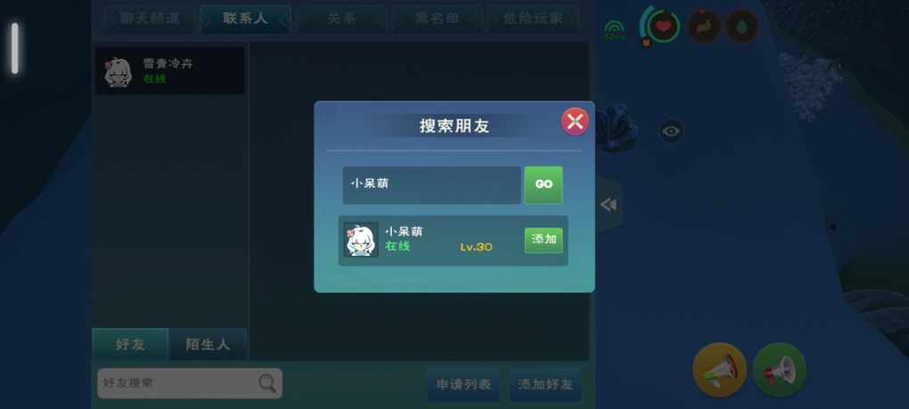This screenshot has width=909, height=409.
Task: Click the green GO search button
Action: [544, 184]
